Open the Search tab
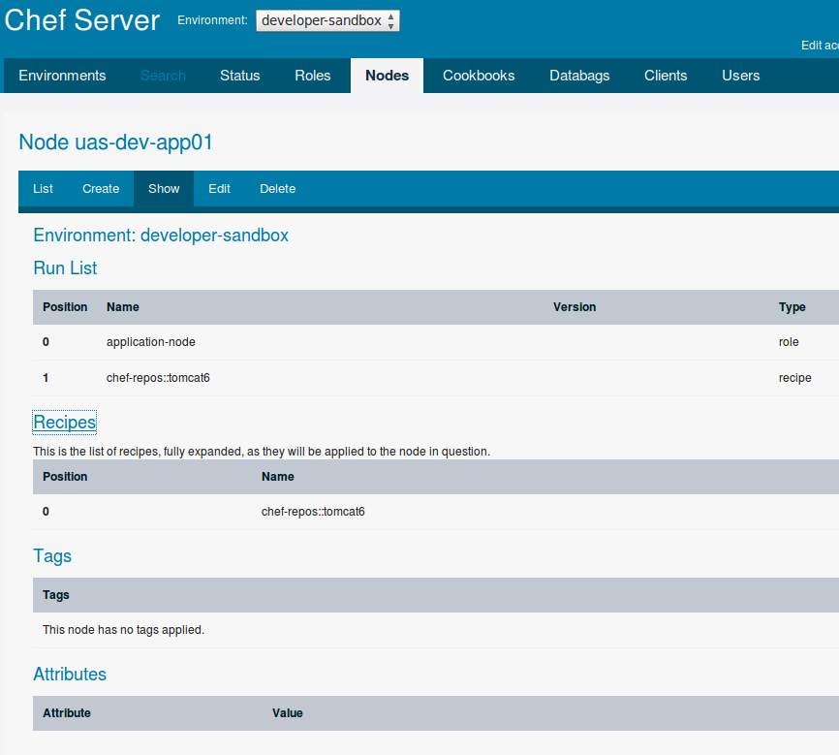The width and height of the screenshot is (839, 755). 163,76
